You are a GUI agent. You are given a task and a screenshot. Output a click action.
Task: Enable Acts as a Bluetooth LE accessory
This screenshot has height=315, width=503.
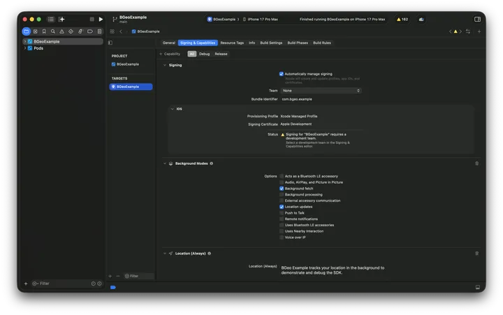pos(282,176)
